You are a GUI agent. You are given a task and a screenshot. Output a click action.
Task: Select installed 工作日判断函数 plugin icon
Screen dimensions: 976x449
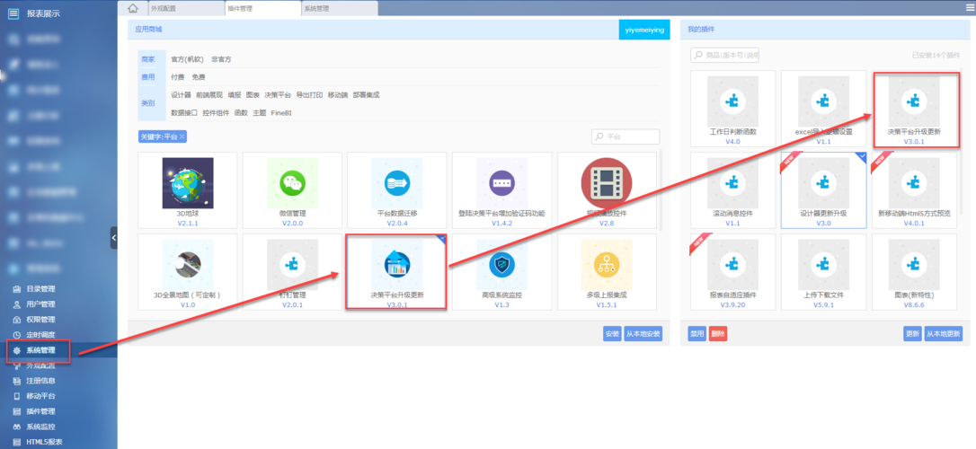(732, 101)
